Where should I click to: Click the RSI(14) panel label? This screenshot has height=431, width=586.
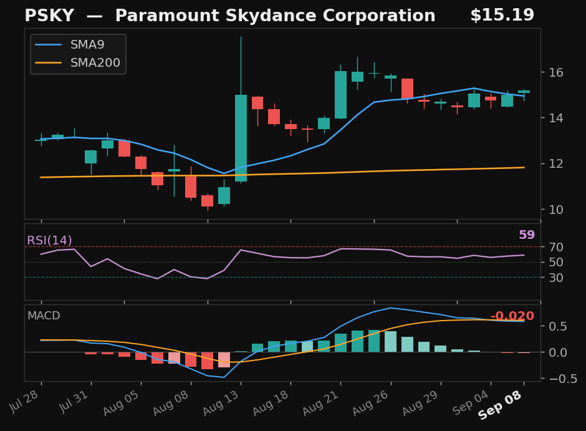coord(49,240)
